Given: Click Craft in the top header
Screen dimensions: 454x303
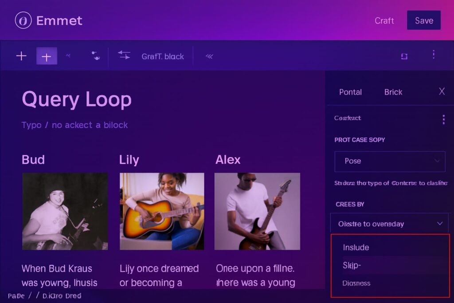Looking at the screenshot, I should point(384,20).
